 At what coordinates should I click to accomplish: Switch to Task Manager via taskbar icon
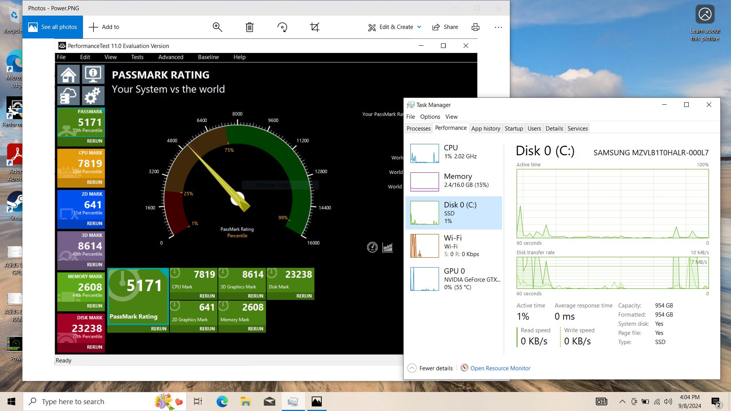tap(293, 401)
